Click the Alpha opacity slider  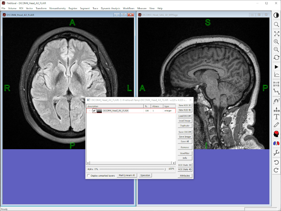[132, 169]
